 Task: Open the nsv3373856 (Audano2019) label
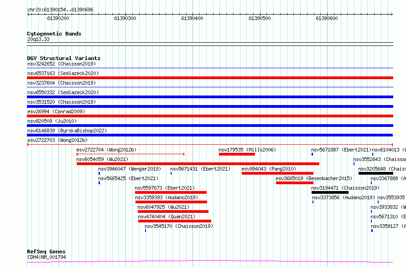point(344,197)
